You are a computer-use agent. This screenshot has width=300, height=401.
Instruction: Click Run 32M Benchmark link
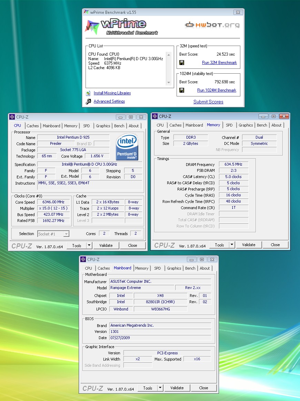219,63
